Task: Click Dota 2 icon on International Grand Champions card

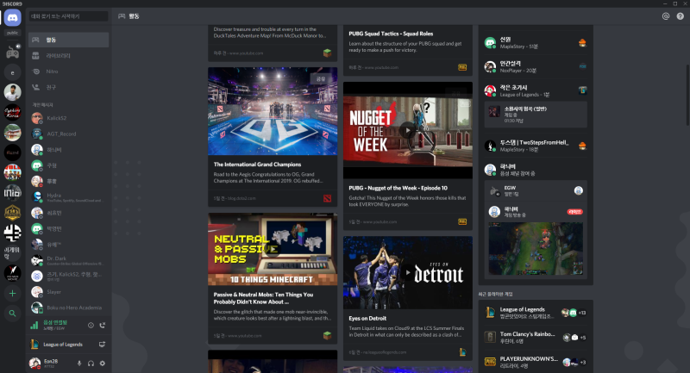Action: coord(327,199)
